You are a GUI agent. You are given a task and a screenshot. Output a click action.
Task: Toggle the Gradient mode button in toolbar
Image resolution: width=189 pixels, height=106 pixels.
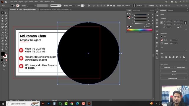tap(4, 60)
